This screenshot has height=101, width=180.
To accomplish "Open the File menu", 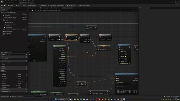I will [x=5, y=1].
